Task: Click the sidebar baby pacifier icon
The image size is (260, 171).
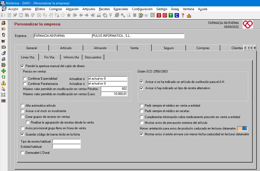Action: click(x=3, y=59)
